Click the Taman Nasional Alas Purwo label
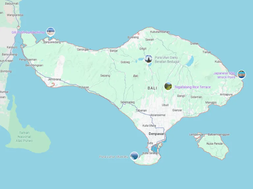This screenshot has width=253, height=189. click(x=24, y=137)
